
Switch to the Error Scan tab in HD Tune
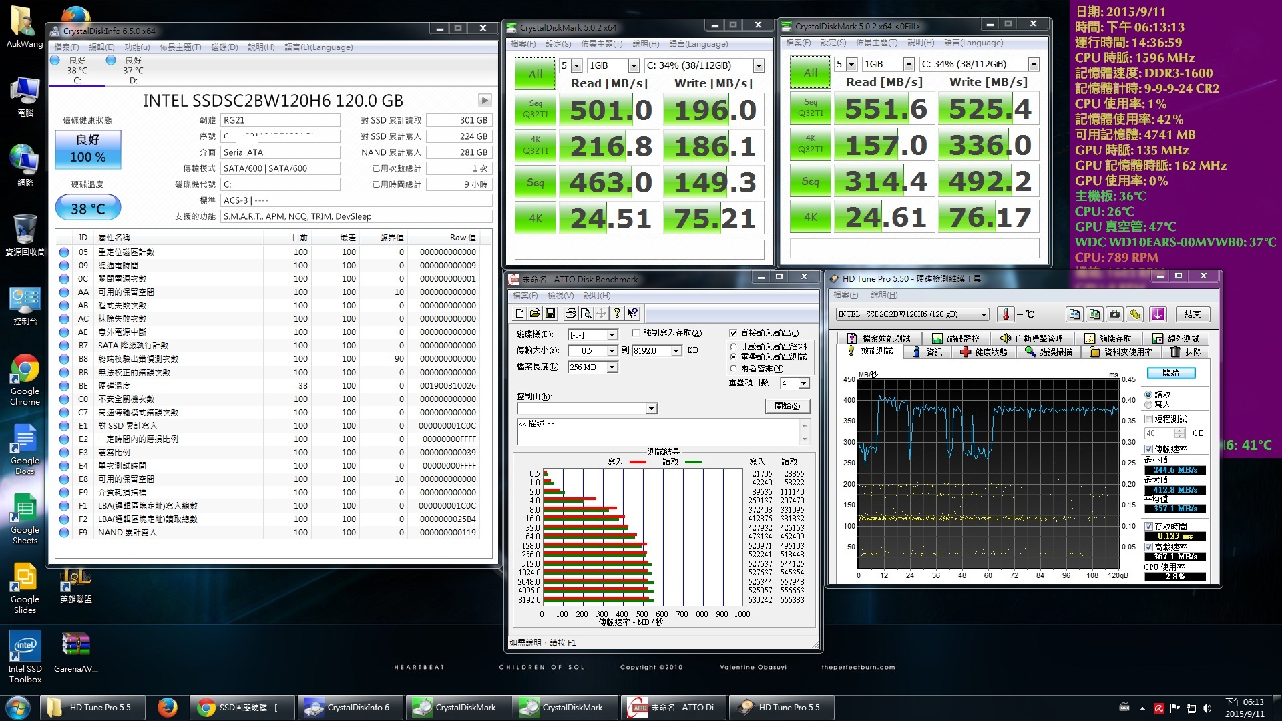[1048, 352]
